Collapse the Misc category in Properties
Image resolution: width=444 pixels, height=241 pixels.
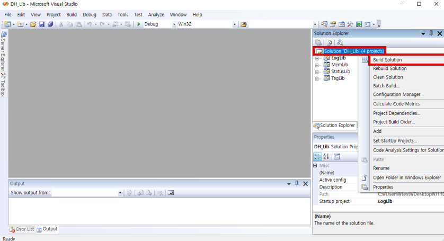pyautogui.click(x=315, y=166)
